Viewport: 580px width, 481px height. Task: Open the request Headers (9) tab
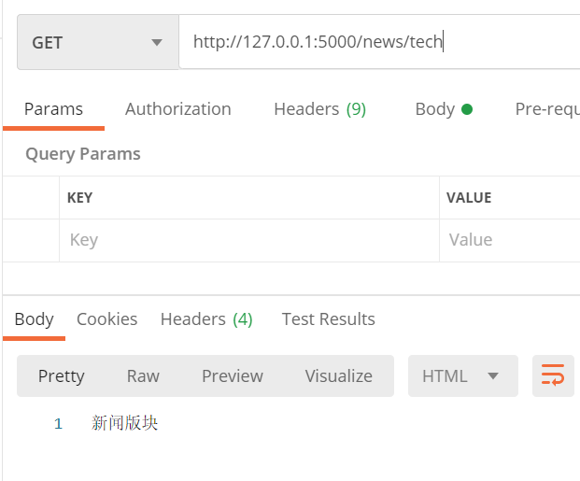pyautogui.click(x=320, y=109)
